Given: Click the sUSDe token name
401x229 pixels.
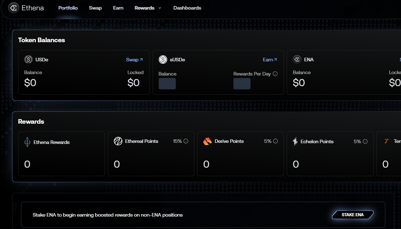Looking at the screenshot, I should 177,60.
